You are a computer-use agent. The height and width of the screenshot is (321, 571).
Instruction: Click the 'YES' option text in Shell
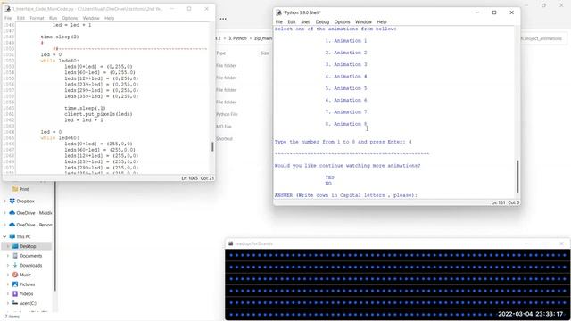329,177
